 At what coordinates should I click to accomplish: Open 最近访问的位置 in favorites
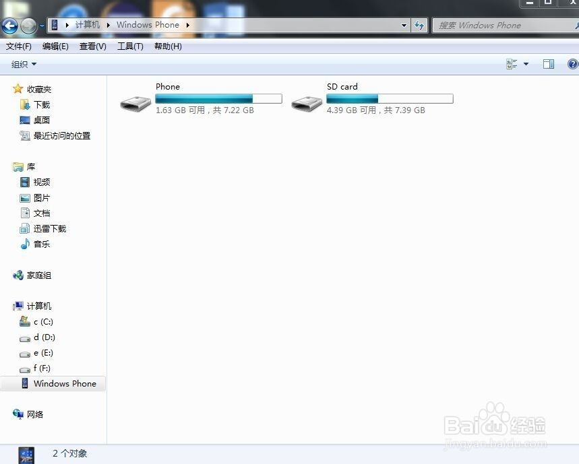(62, 136)
